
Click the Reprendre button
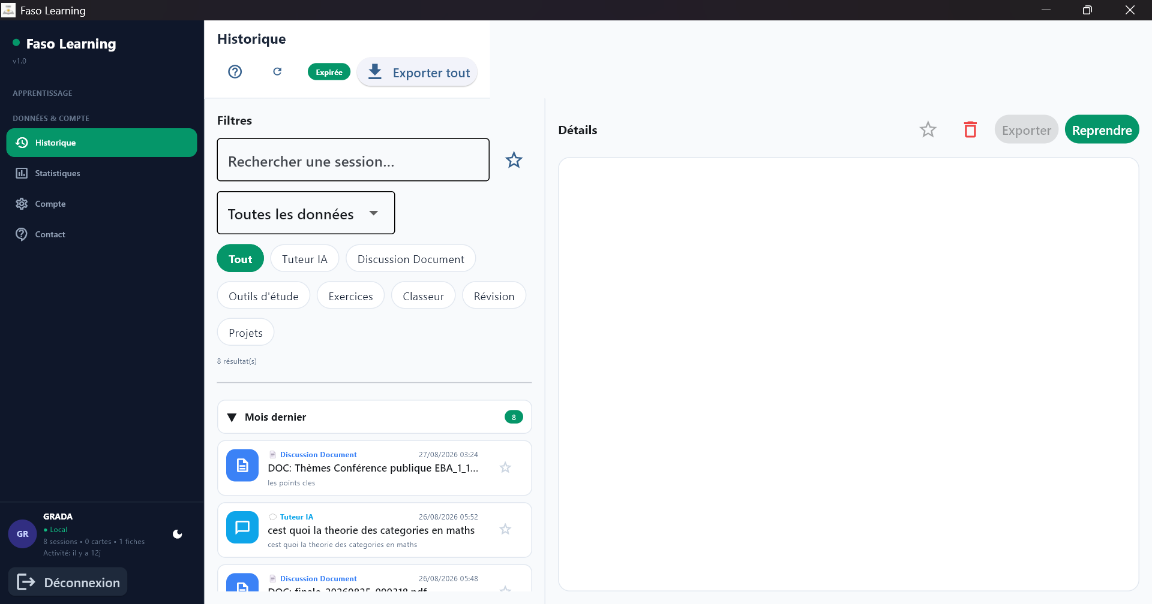[x=1102, y=129]
